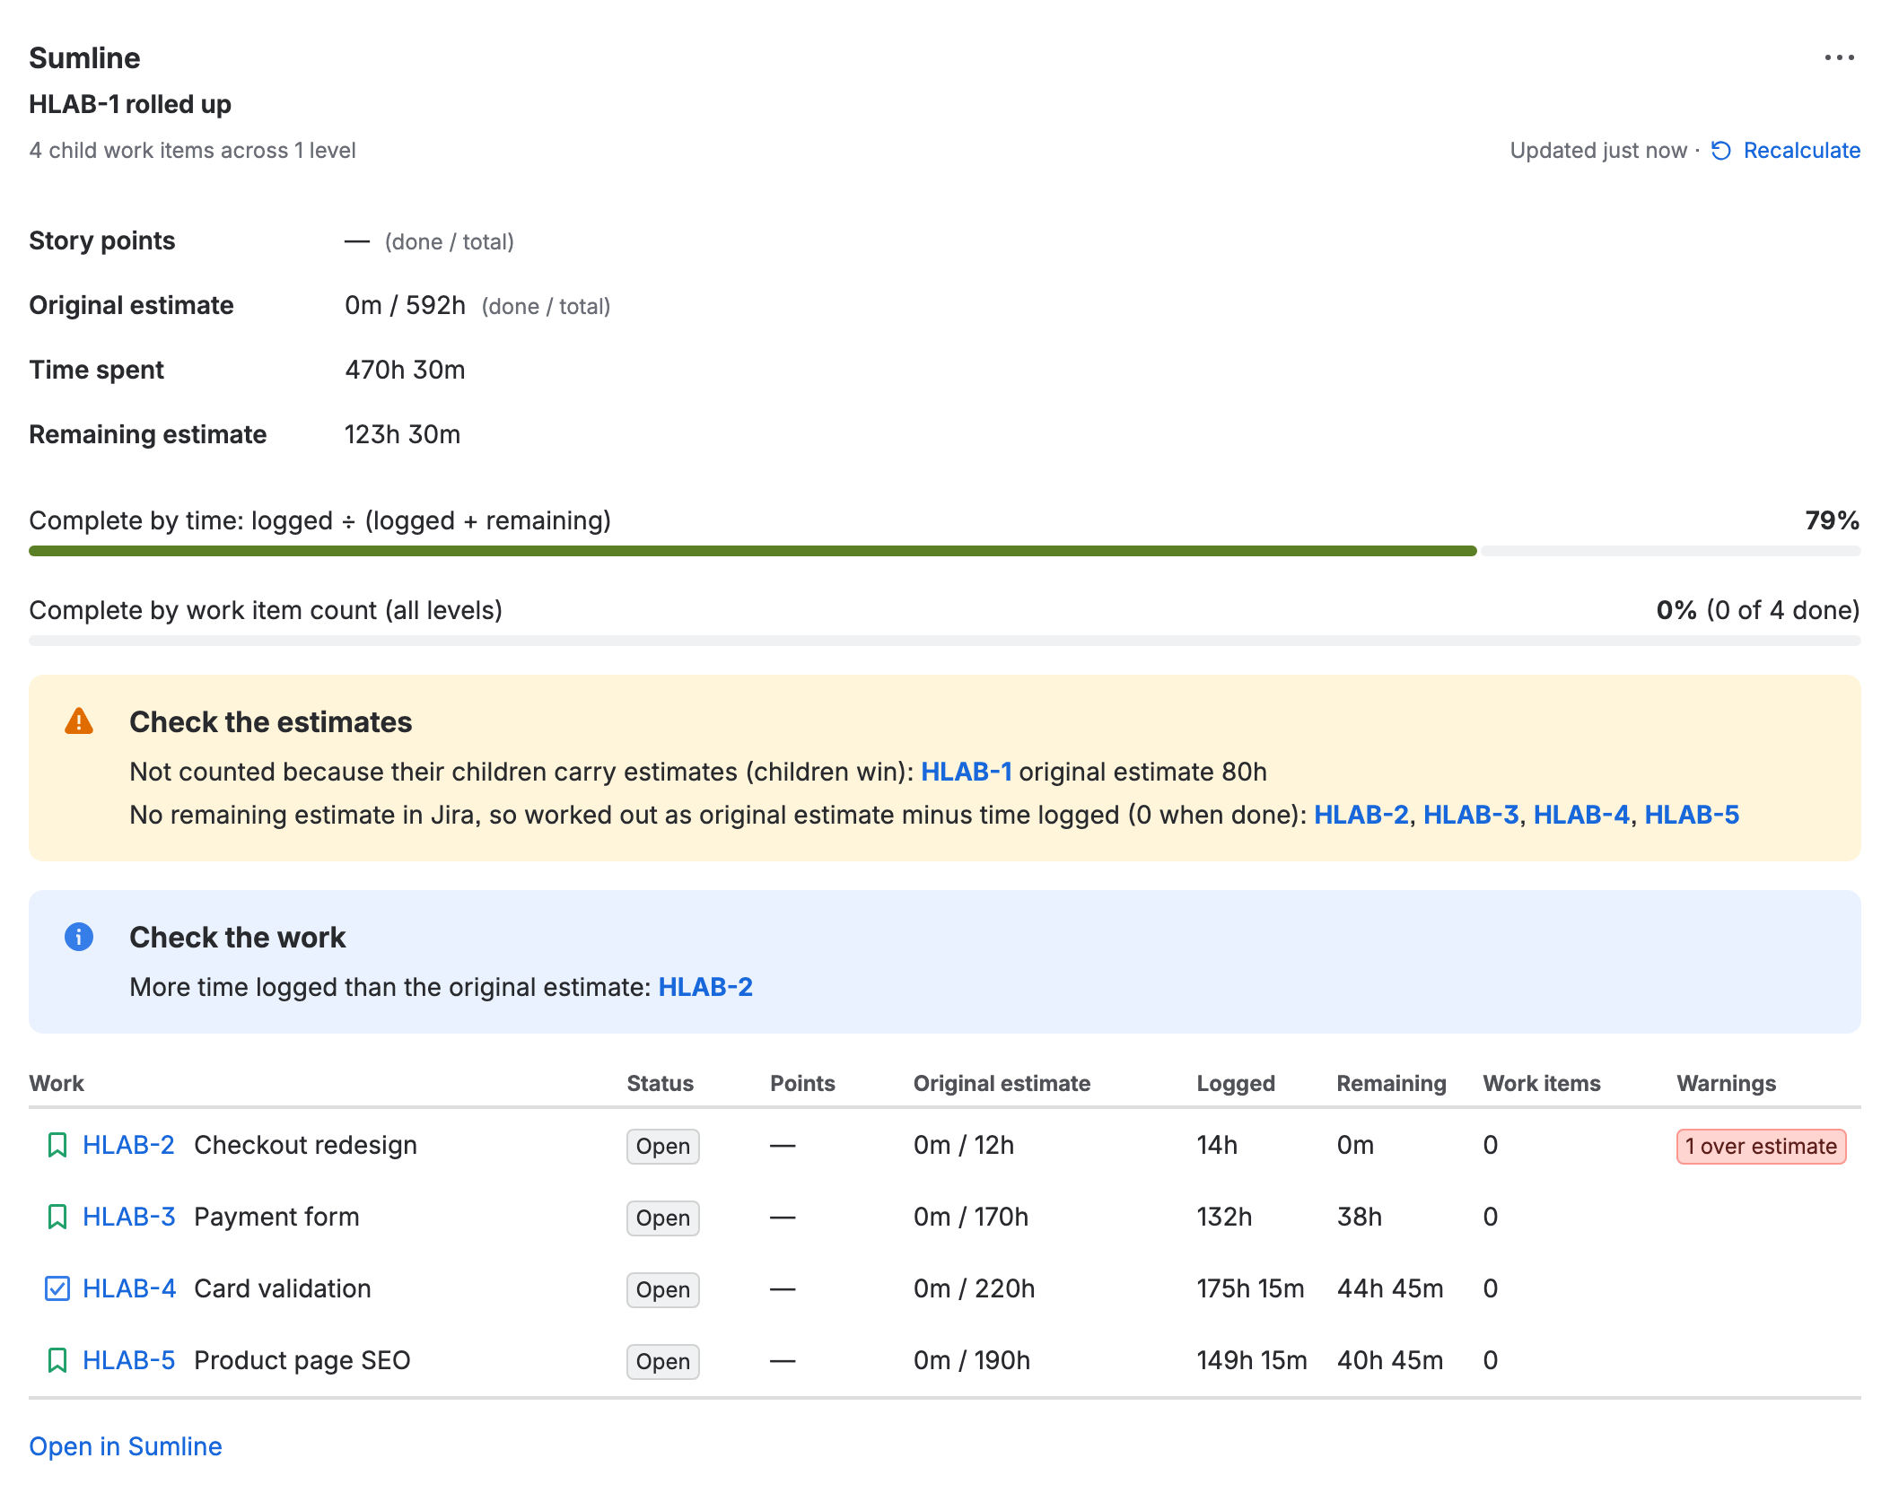The image size is (1890, 1493).
Task: Click the story bookmark icon beside HLAB-5
Action: click(57, 1360)
